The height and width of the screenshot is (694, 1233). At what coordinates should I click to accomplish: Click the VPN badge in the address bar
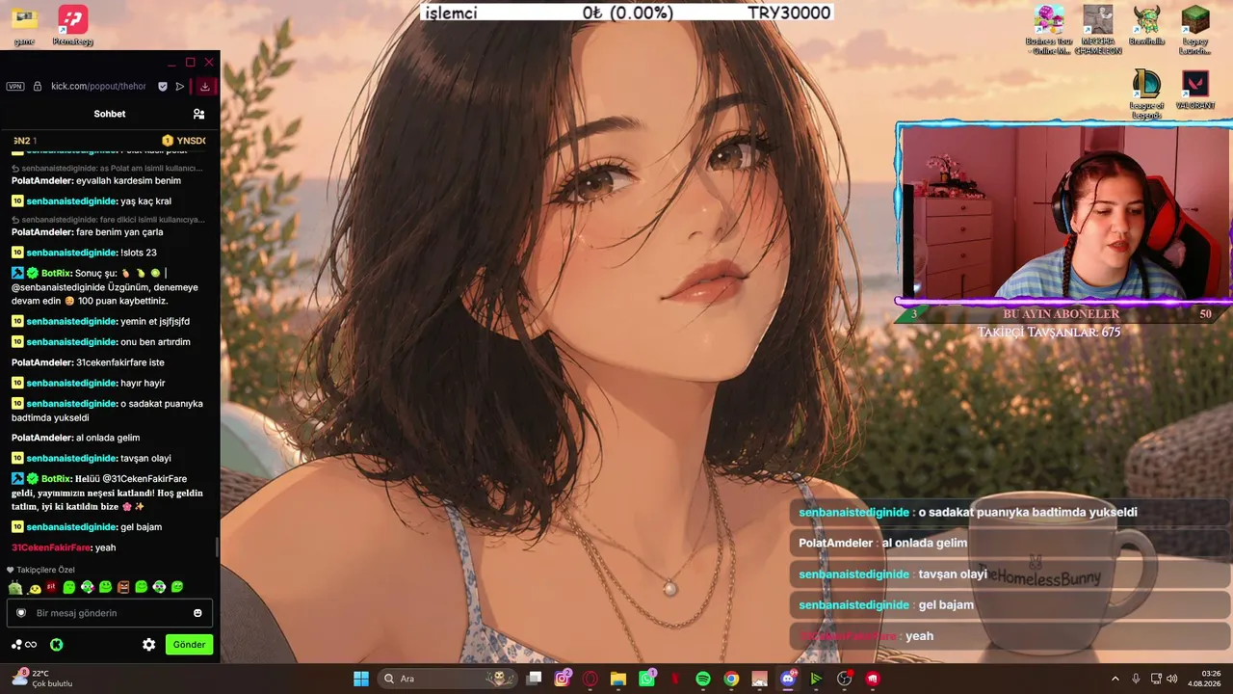15,86
